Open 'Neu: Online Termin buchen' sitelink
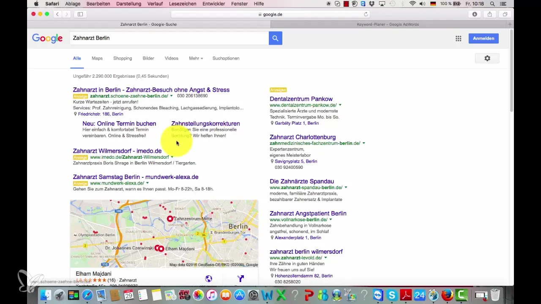This screenshot has height=304, width=541. coord(119,124)
